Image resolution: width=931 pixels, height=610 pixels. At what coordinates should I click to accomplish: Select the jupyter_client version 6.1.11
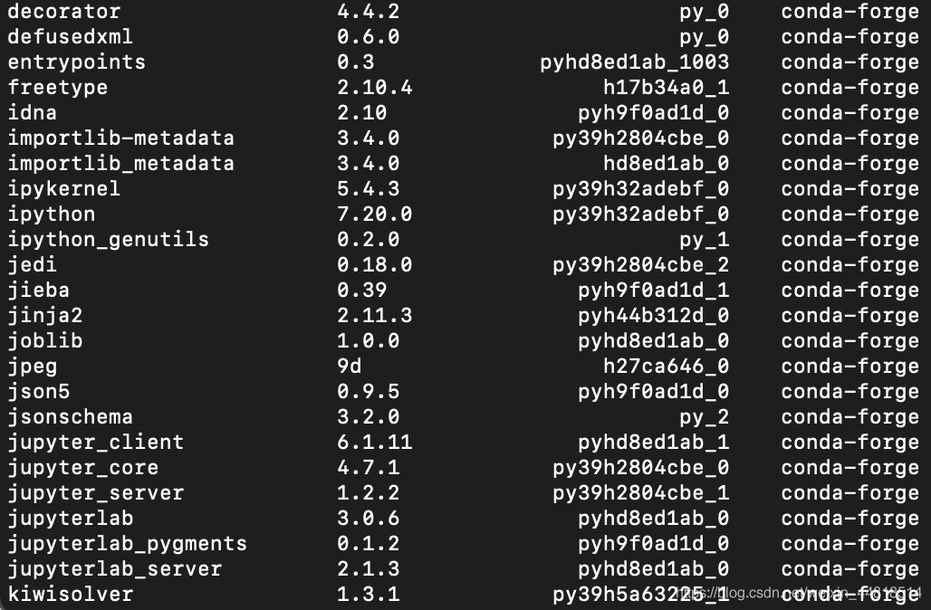click(x=374, y=443)
